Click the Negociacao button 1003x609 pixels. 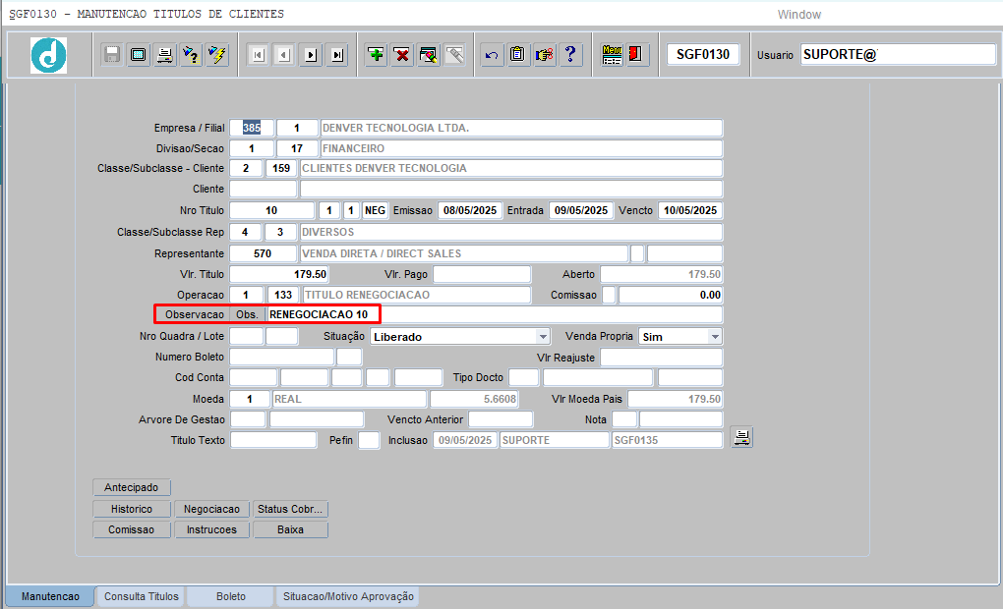211,510
